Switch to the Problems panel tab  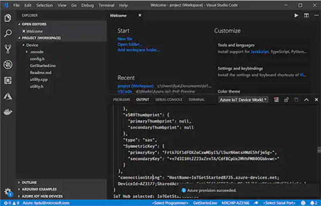coord(121,100)
